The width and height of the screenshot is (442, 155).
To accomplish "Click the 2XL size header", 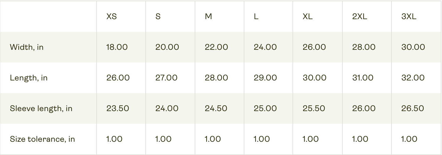I will (360, 17).
